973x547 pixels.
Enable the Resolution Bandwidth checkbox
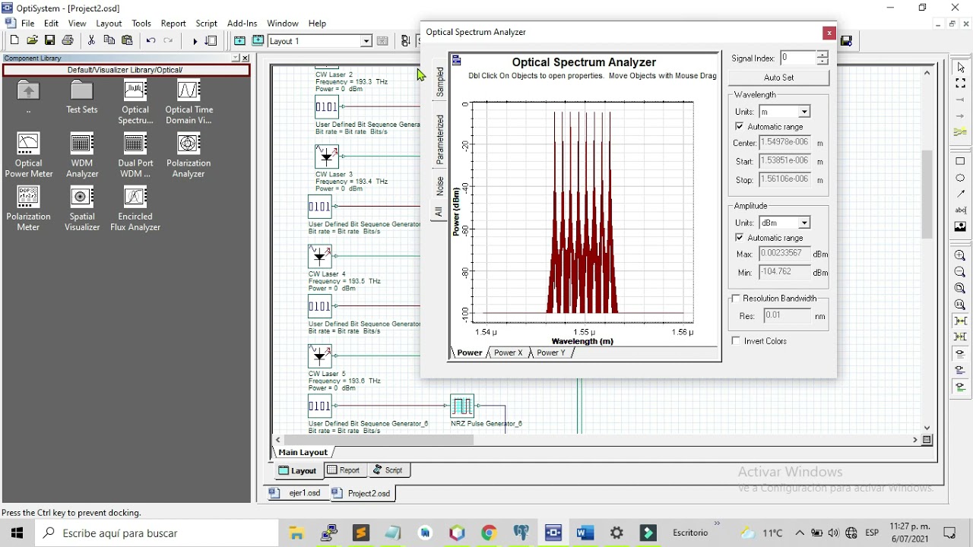[x=736, y=299]
